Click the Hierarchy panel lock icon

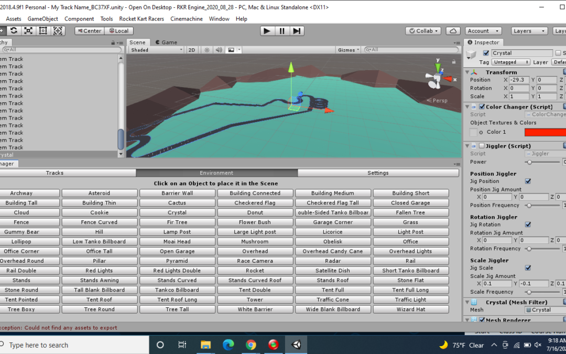pos(113,42)
